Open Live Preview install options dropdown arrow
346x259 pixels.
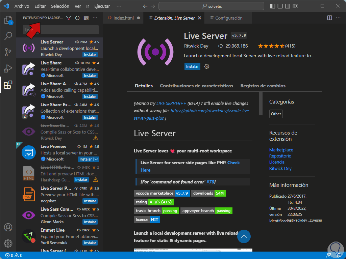96,159
